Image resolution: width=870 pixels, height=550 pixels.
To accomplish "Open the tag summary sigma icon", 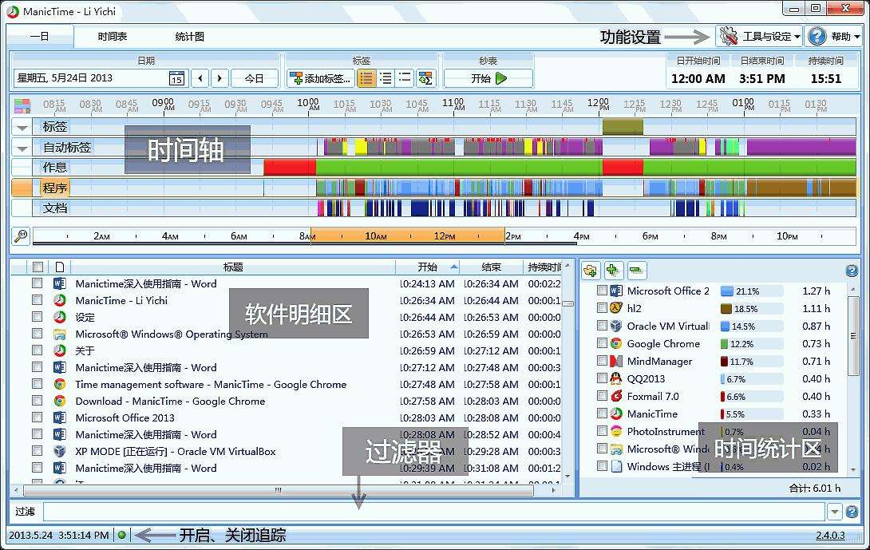I will (425, 78).
